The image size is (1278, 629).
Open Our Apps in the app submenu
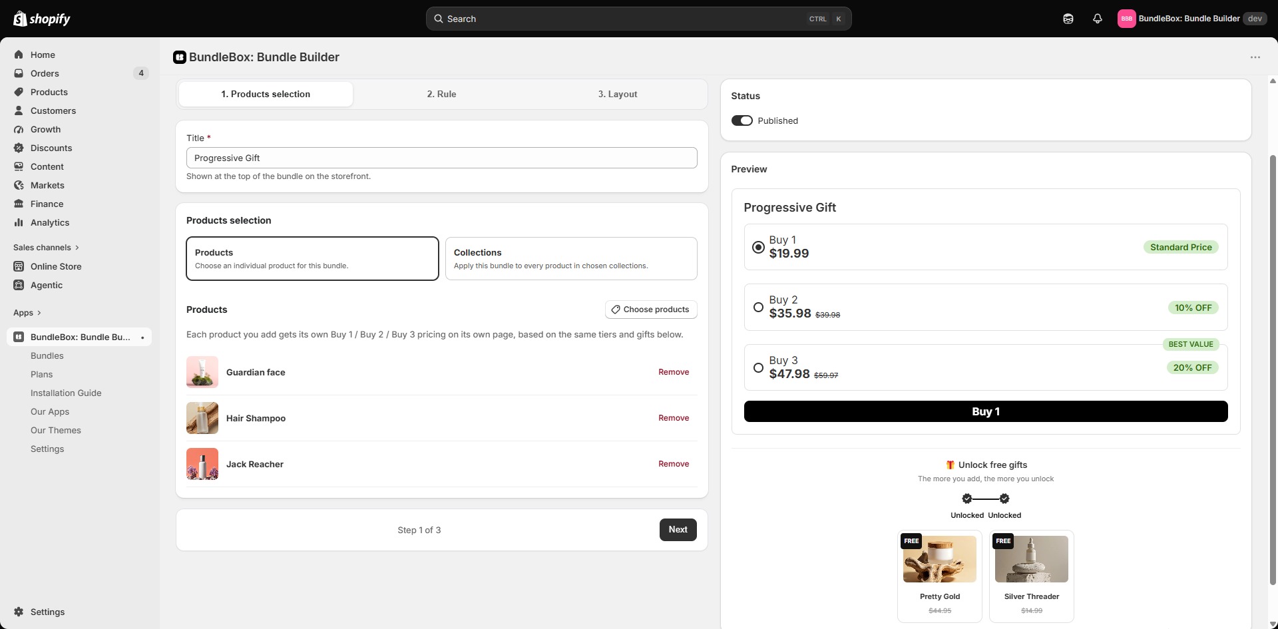[50, 412]
